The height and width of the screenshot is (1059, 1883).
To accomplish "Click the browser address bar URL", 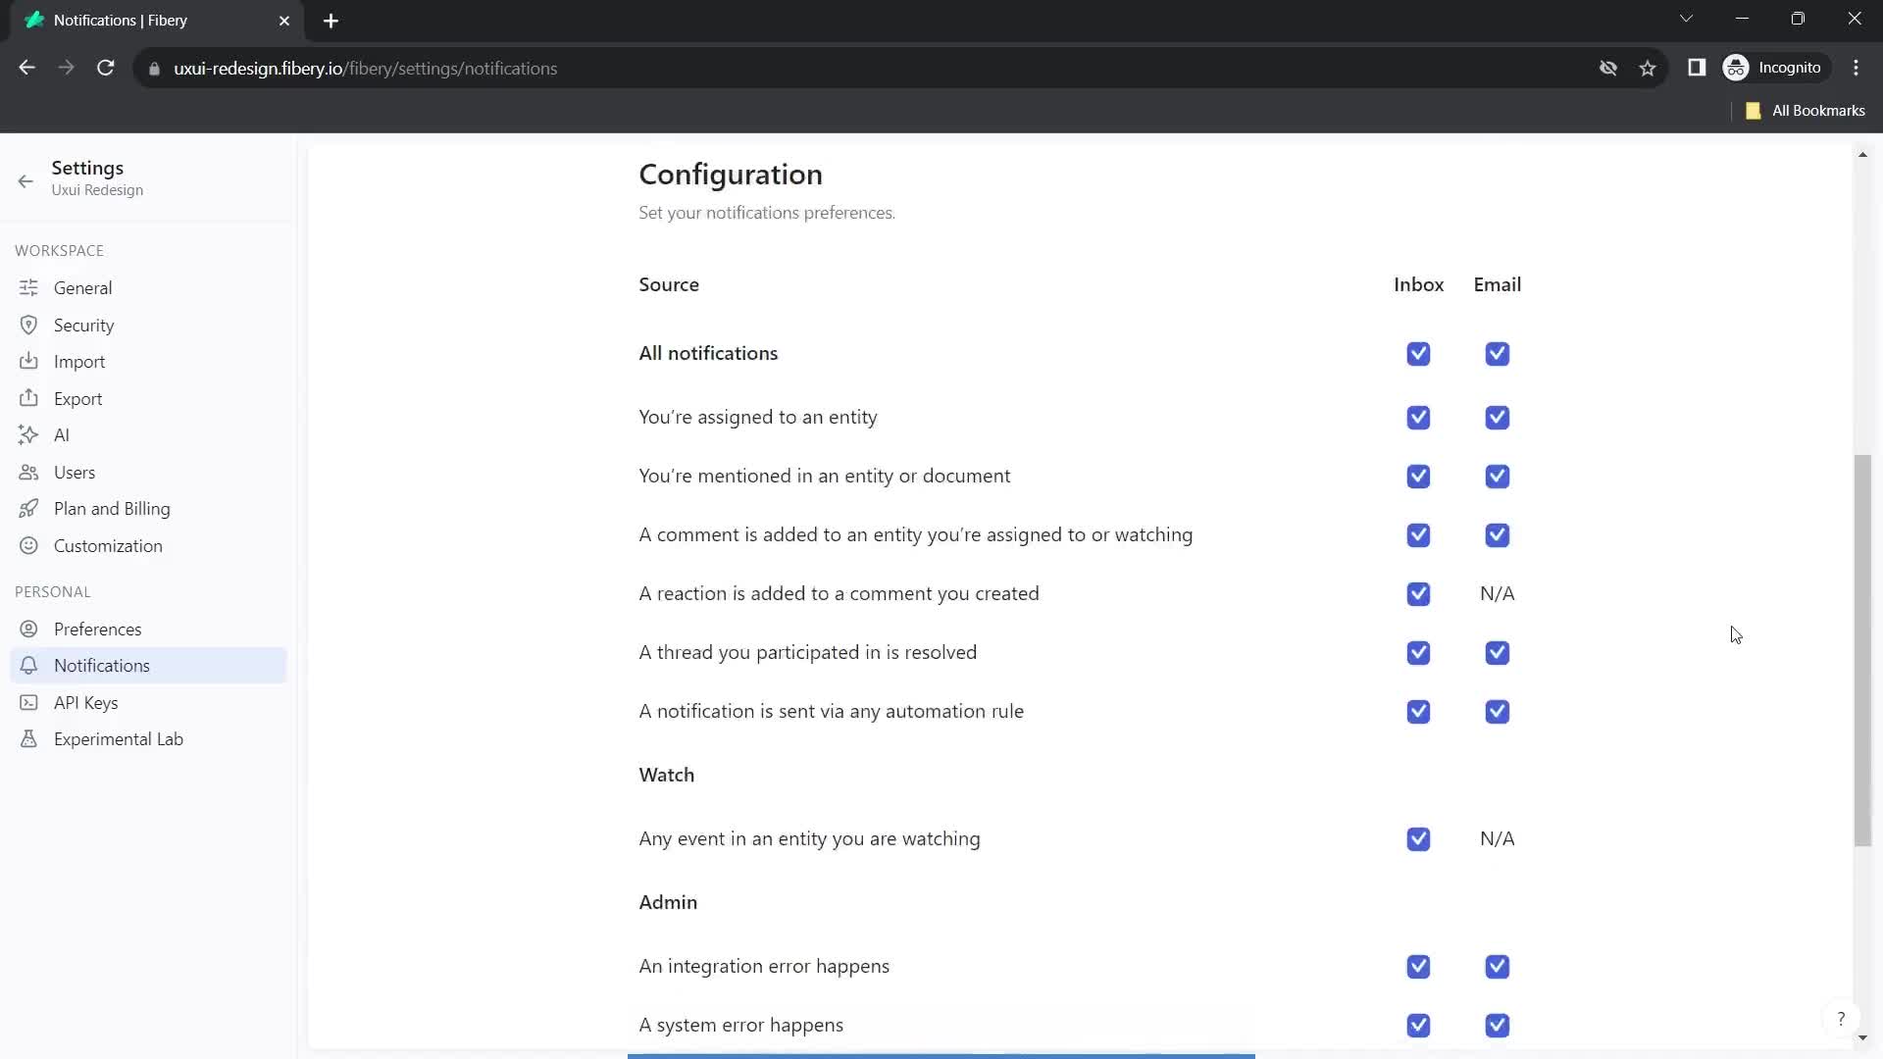I will (365, 69).
